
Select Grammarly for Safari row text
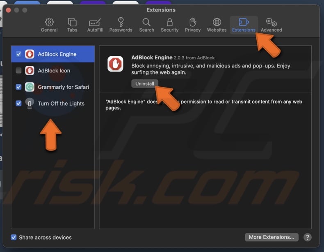[x=64, y=87]
